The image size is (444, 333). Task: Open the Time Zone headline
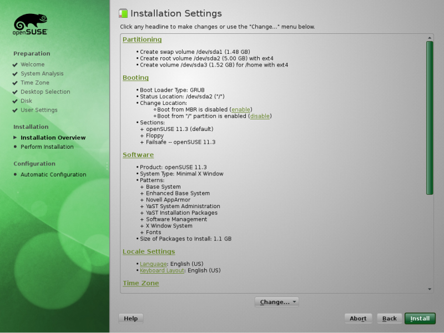point(141,283)
